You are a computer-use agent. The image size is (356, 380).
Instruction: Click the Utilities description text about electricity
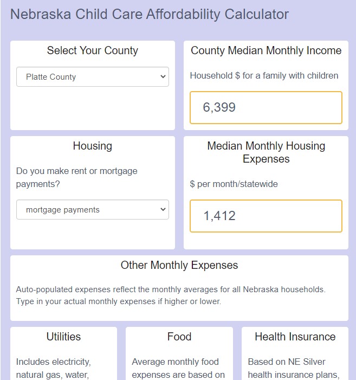53,368
